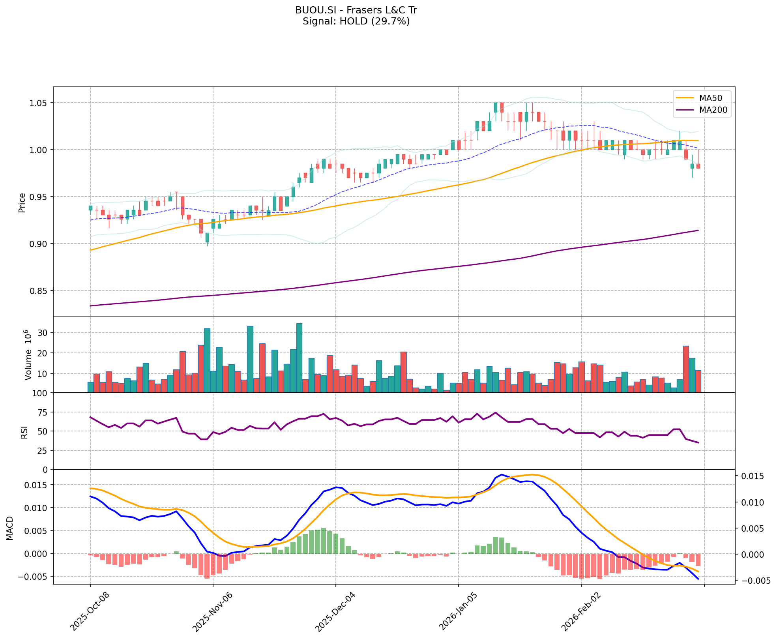The width and height of the screenshot is (777, 639).
Task: Click the MA50 legend entry
Action: [x=710, y=97]
